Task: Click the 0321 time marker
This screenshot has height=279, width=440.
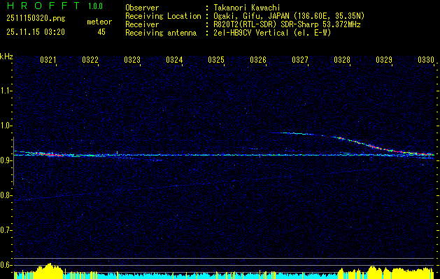Action: pyautogui.click(x=48, y=61)
